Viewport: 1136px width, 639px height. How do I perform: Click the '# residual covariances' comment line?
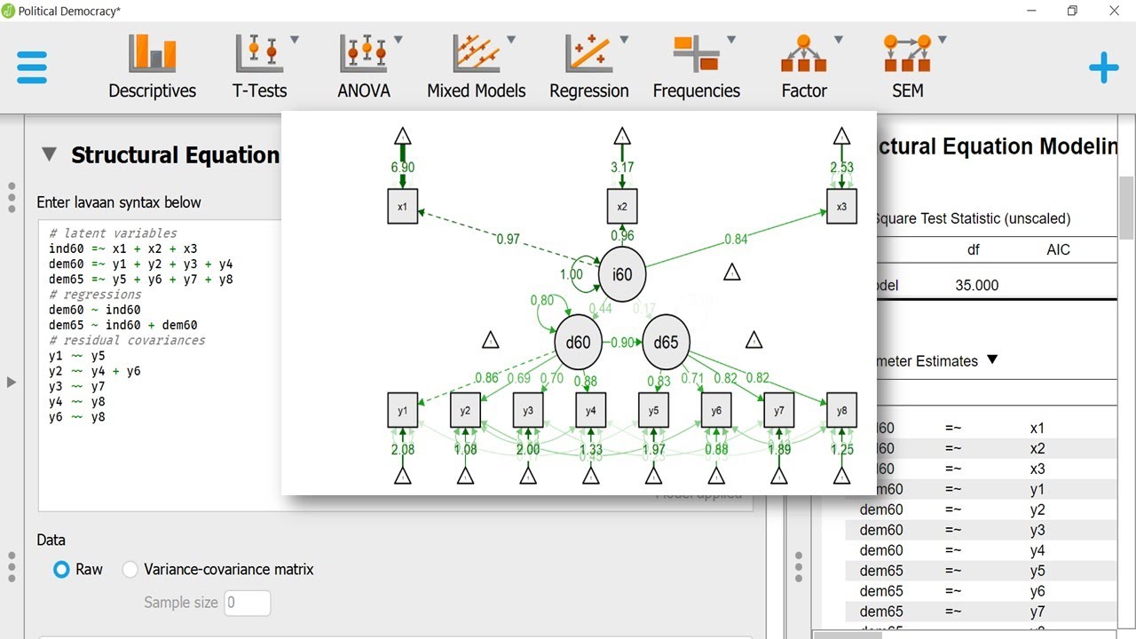point(127,340)
